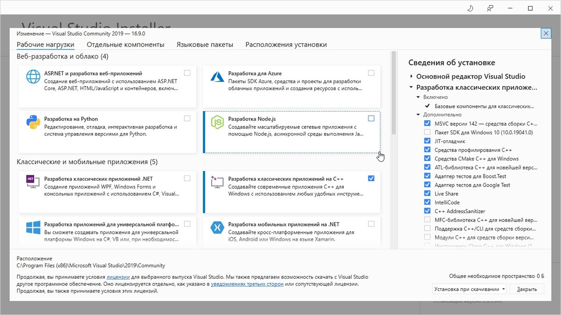The image size is (561, 315).
Task: Open install-while-downloading dropdown
Action: (x=469, y=289)
